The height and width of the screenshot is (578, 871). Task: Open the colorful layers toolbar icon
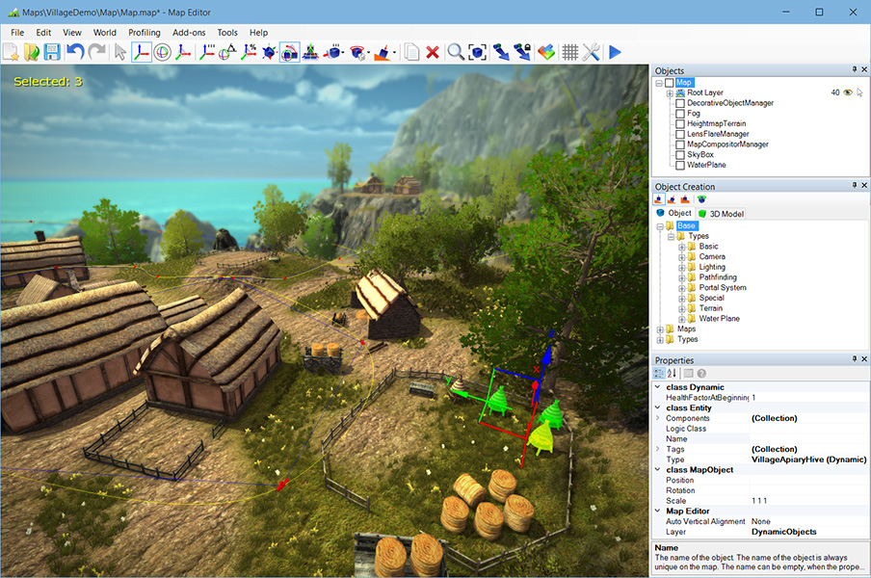(x=546, y=52)
